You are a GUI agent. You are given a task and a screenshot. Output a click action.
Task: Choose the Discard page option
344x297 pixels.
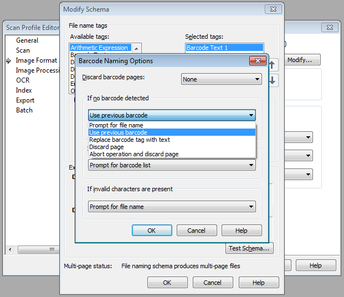pyautogui.click(x=172, y=147)
